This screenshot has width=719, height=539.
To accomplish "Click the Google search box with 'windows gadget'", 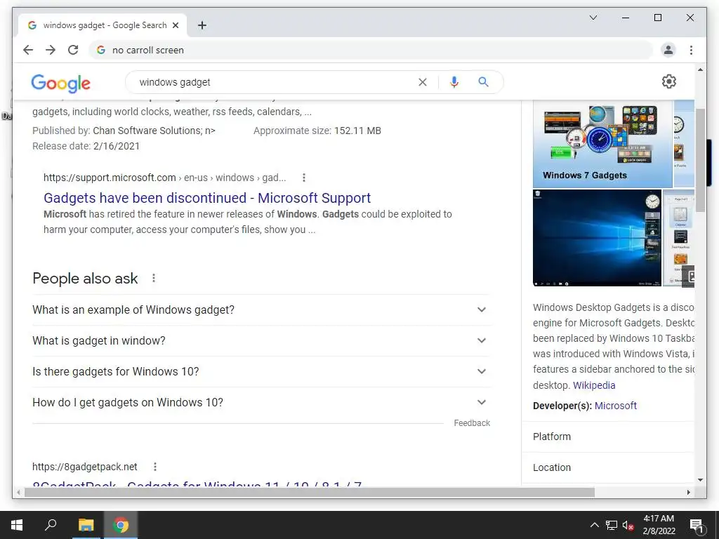I will tap(275, 82).
